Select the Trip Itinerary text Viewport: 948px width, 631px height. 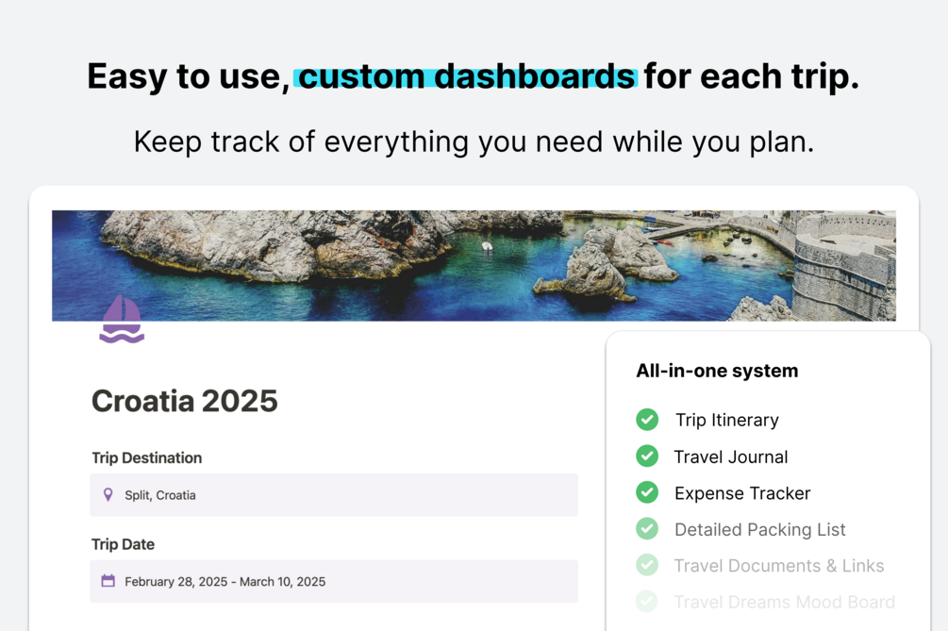pyautogui.click(x=726, y=420)
